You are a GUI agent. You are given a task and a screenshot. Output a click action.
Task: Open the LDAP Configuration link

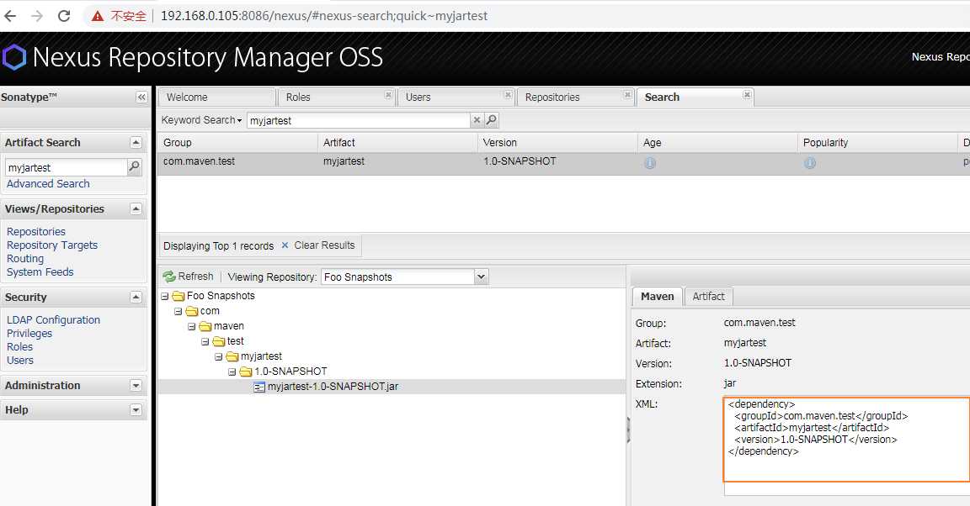click(53, 320)
